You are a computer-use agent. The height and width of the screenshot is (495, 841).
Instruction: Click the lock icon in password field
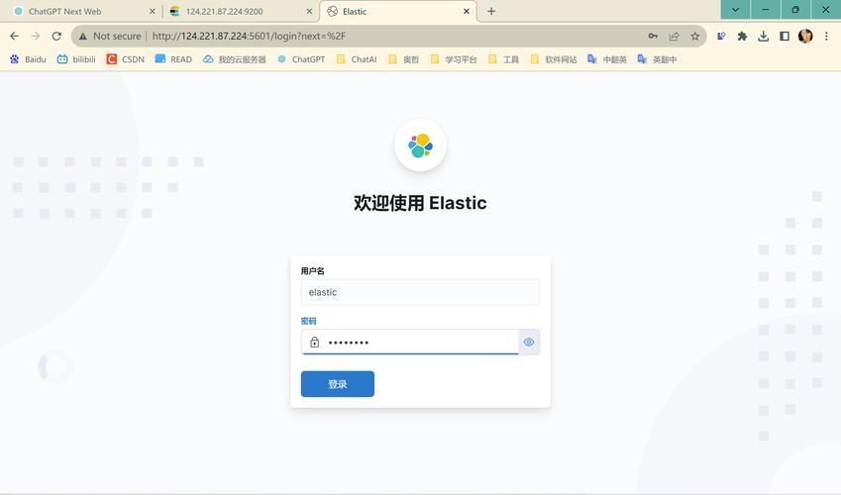tap(315, 343)
